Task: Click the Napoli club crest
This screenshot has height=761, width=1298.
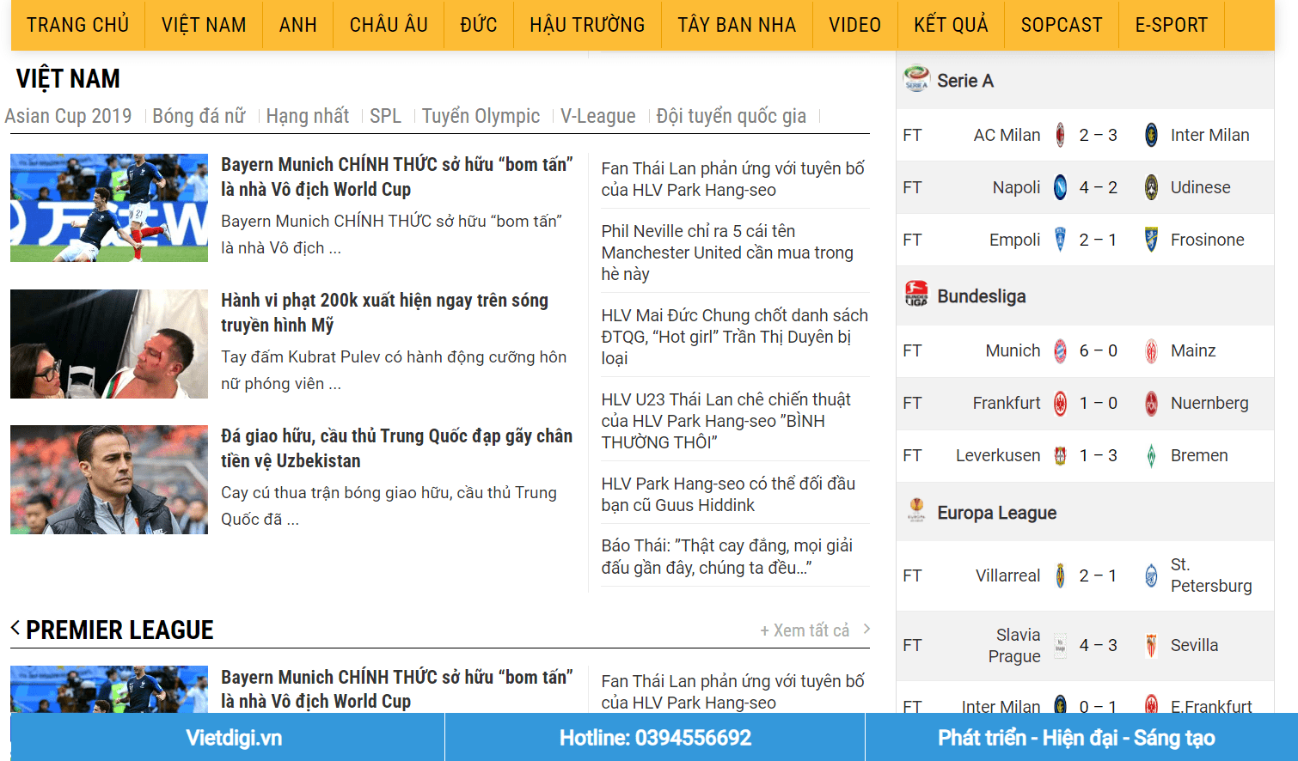Action: (x=1061, y=187)
